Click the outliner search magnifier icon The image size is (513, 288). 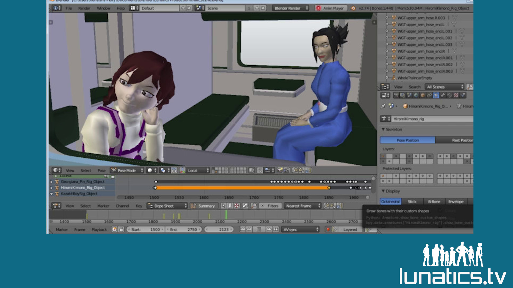tap(470, 87)
